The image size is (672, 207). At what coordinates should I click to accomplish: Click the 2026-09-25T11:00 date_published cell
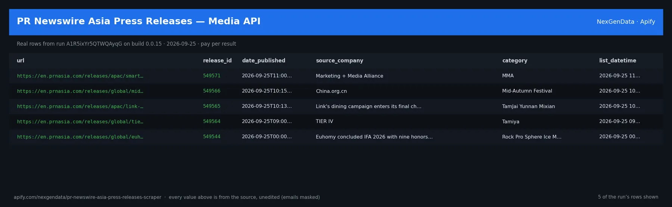(x=267, y=76)
